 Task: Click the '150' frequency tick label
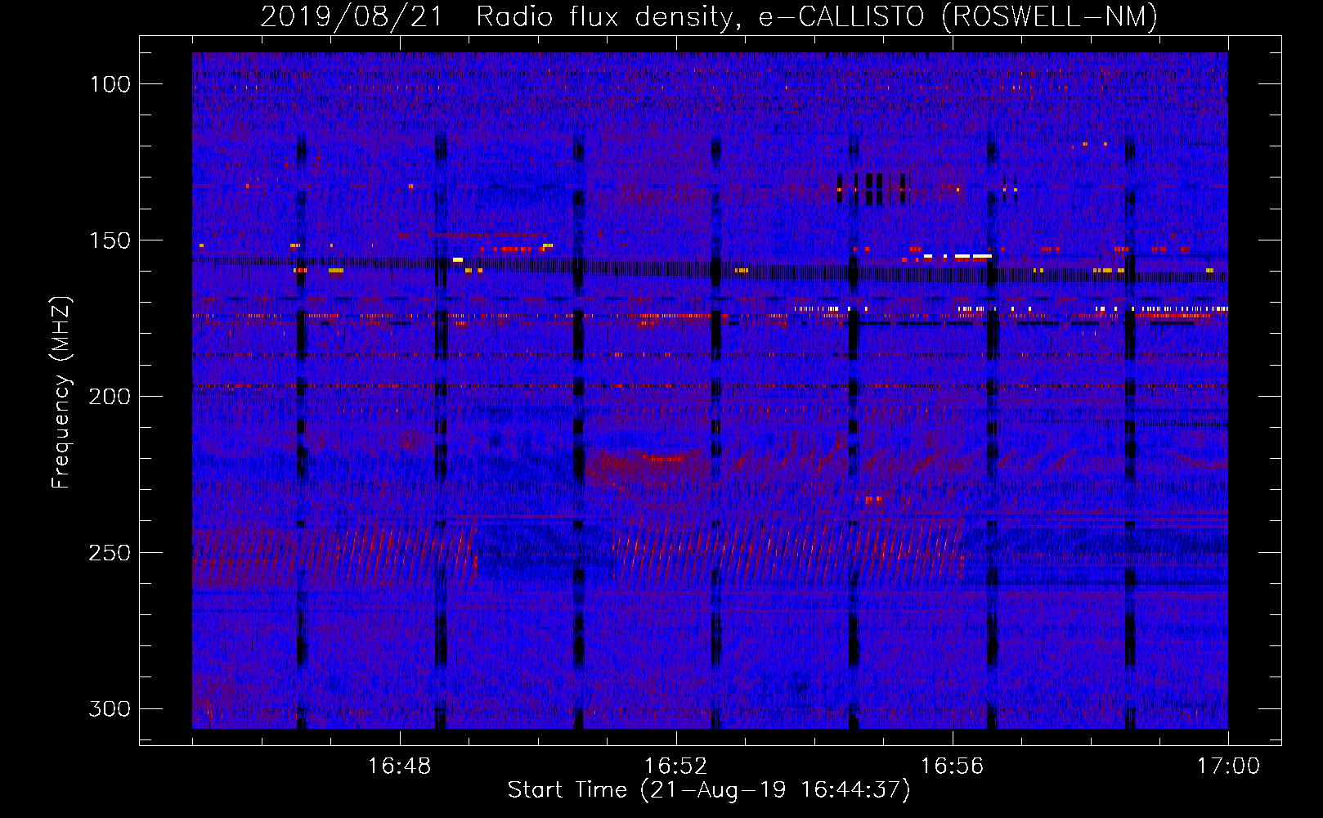[x=110, y=240]
